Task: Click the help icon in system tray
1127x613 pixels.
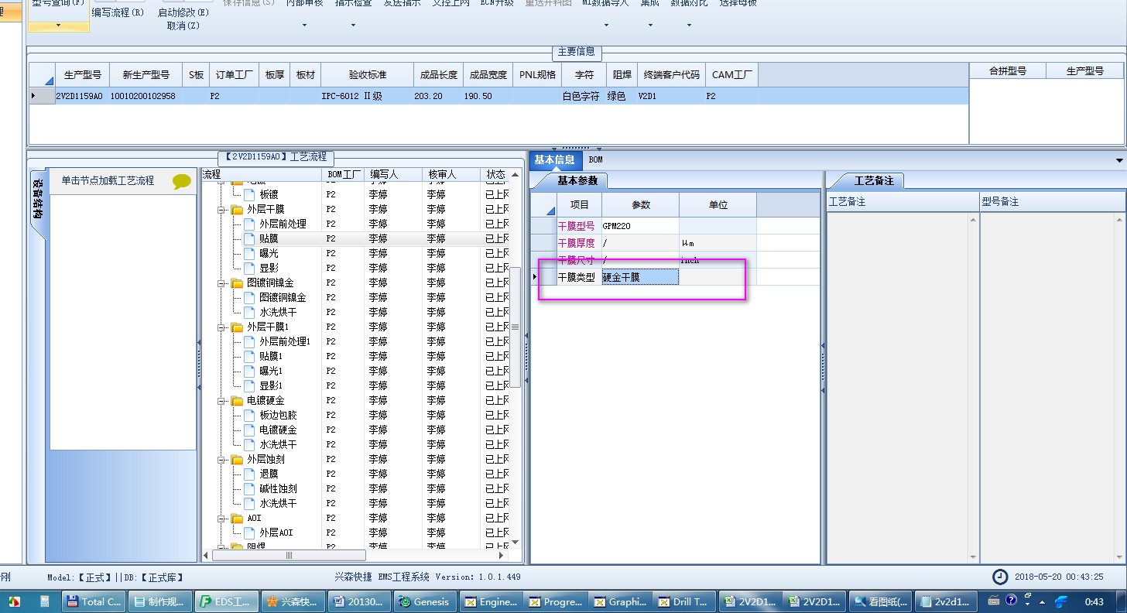Action: point(1010,601)
